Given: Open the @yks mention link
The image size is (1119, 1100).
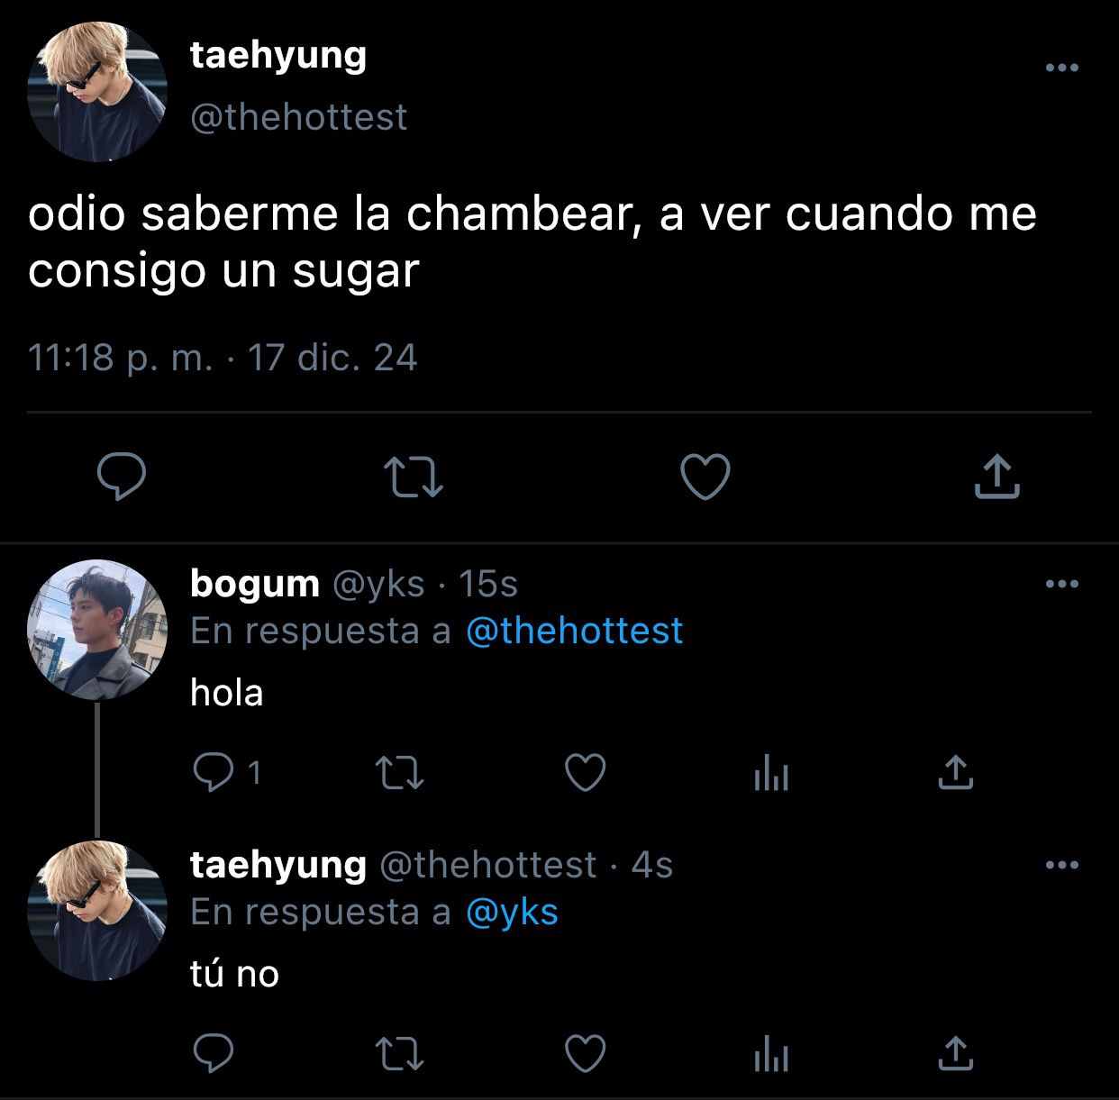Looking at the screenshot, I should [512, 912].
